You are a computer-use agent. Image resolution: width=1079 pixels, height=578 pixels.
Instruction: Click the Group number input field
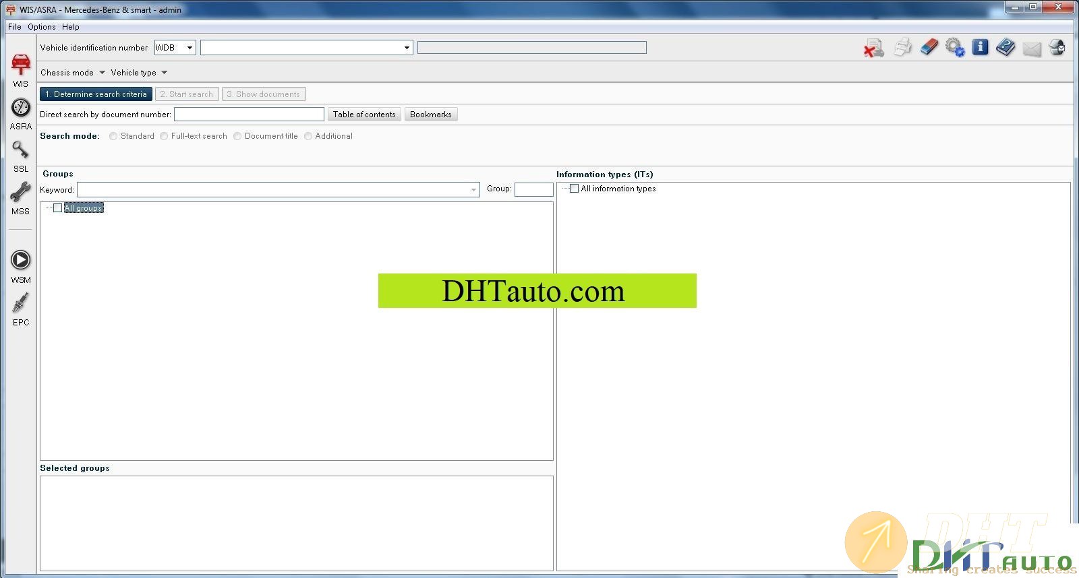coord(533,189)
